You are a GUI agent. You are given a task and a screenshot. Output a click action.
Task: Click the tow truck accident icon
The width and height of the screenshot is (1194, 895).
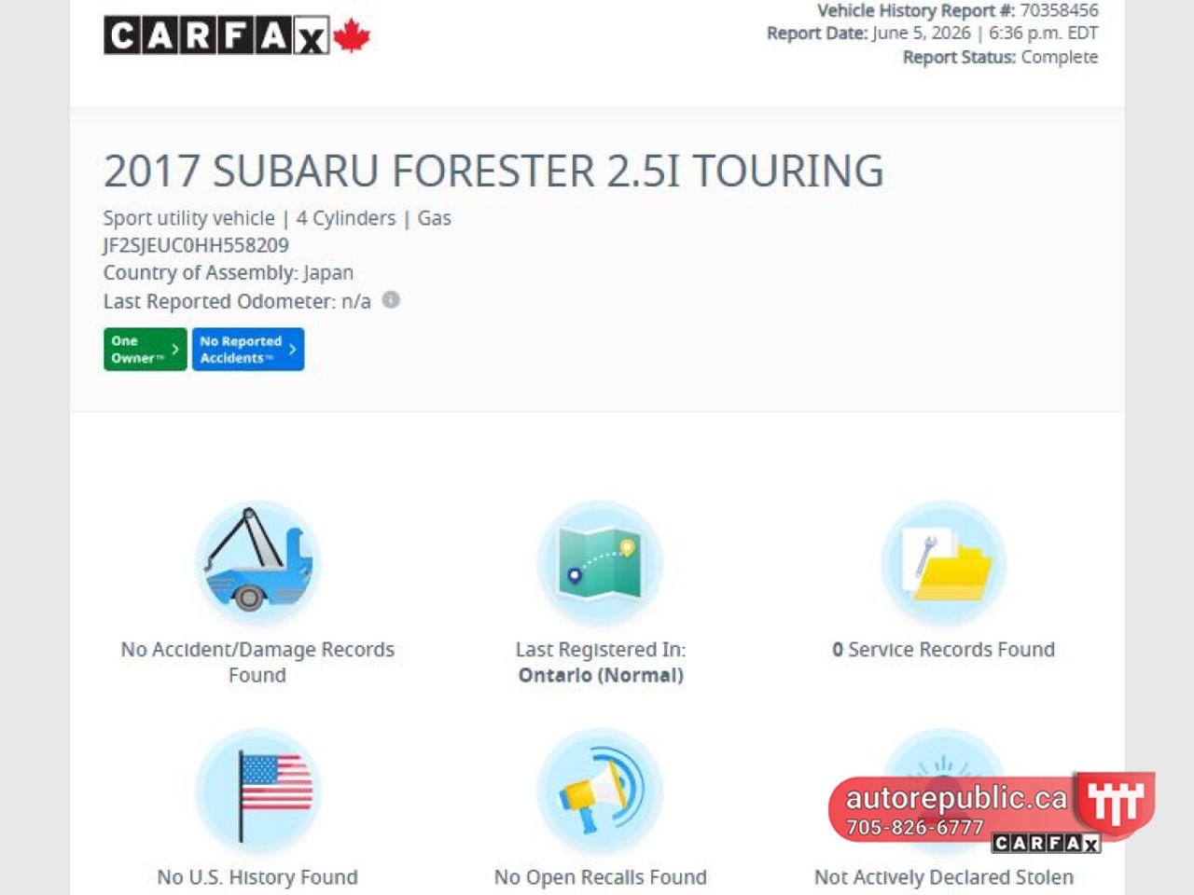coord(257,562)
